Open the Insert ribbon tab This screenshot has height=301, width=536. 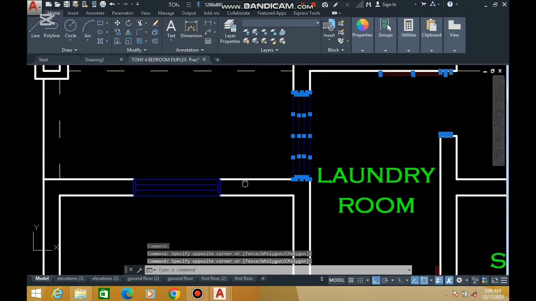click(x=73, y=13)
